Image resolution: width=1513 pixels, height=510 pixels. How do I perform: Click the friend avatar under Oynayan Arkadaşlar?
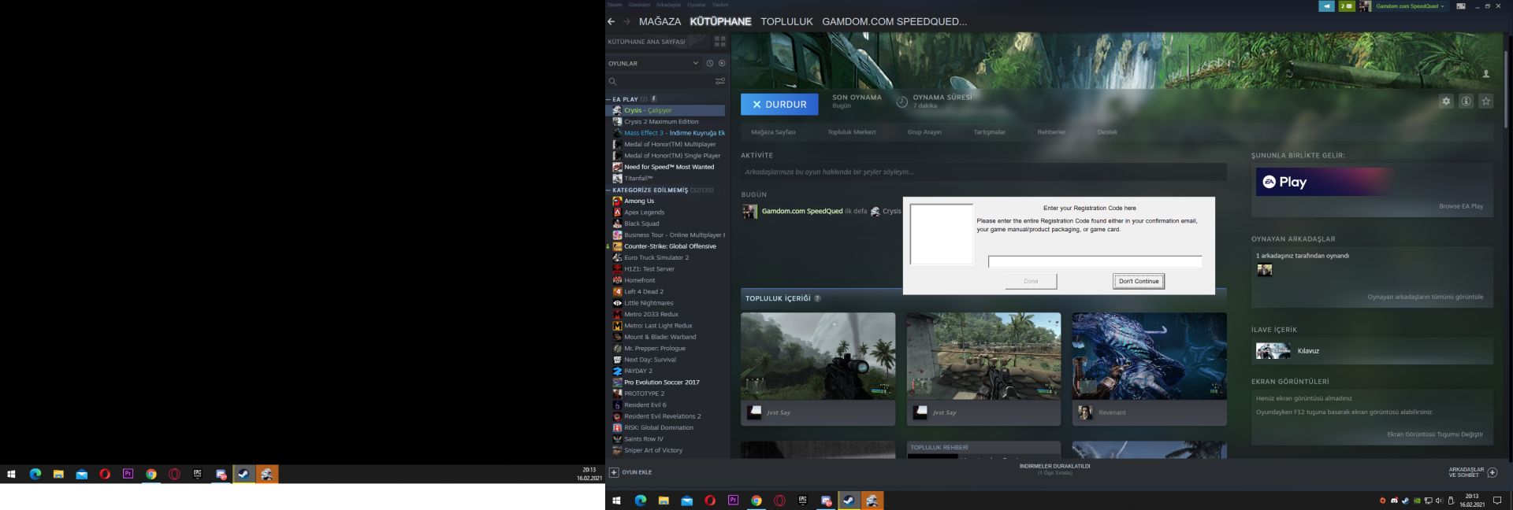1265,270
